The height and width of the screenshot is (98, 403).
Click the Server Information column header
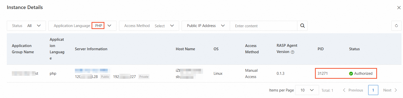(91, 49)
